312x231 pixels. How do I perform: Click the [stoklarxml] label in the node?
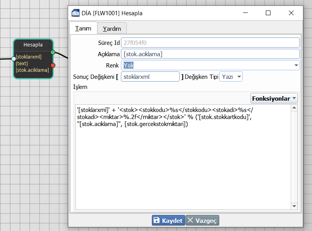coord(29,57)
